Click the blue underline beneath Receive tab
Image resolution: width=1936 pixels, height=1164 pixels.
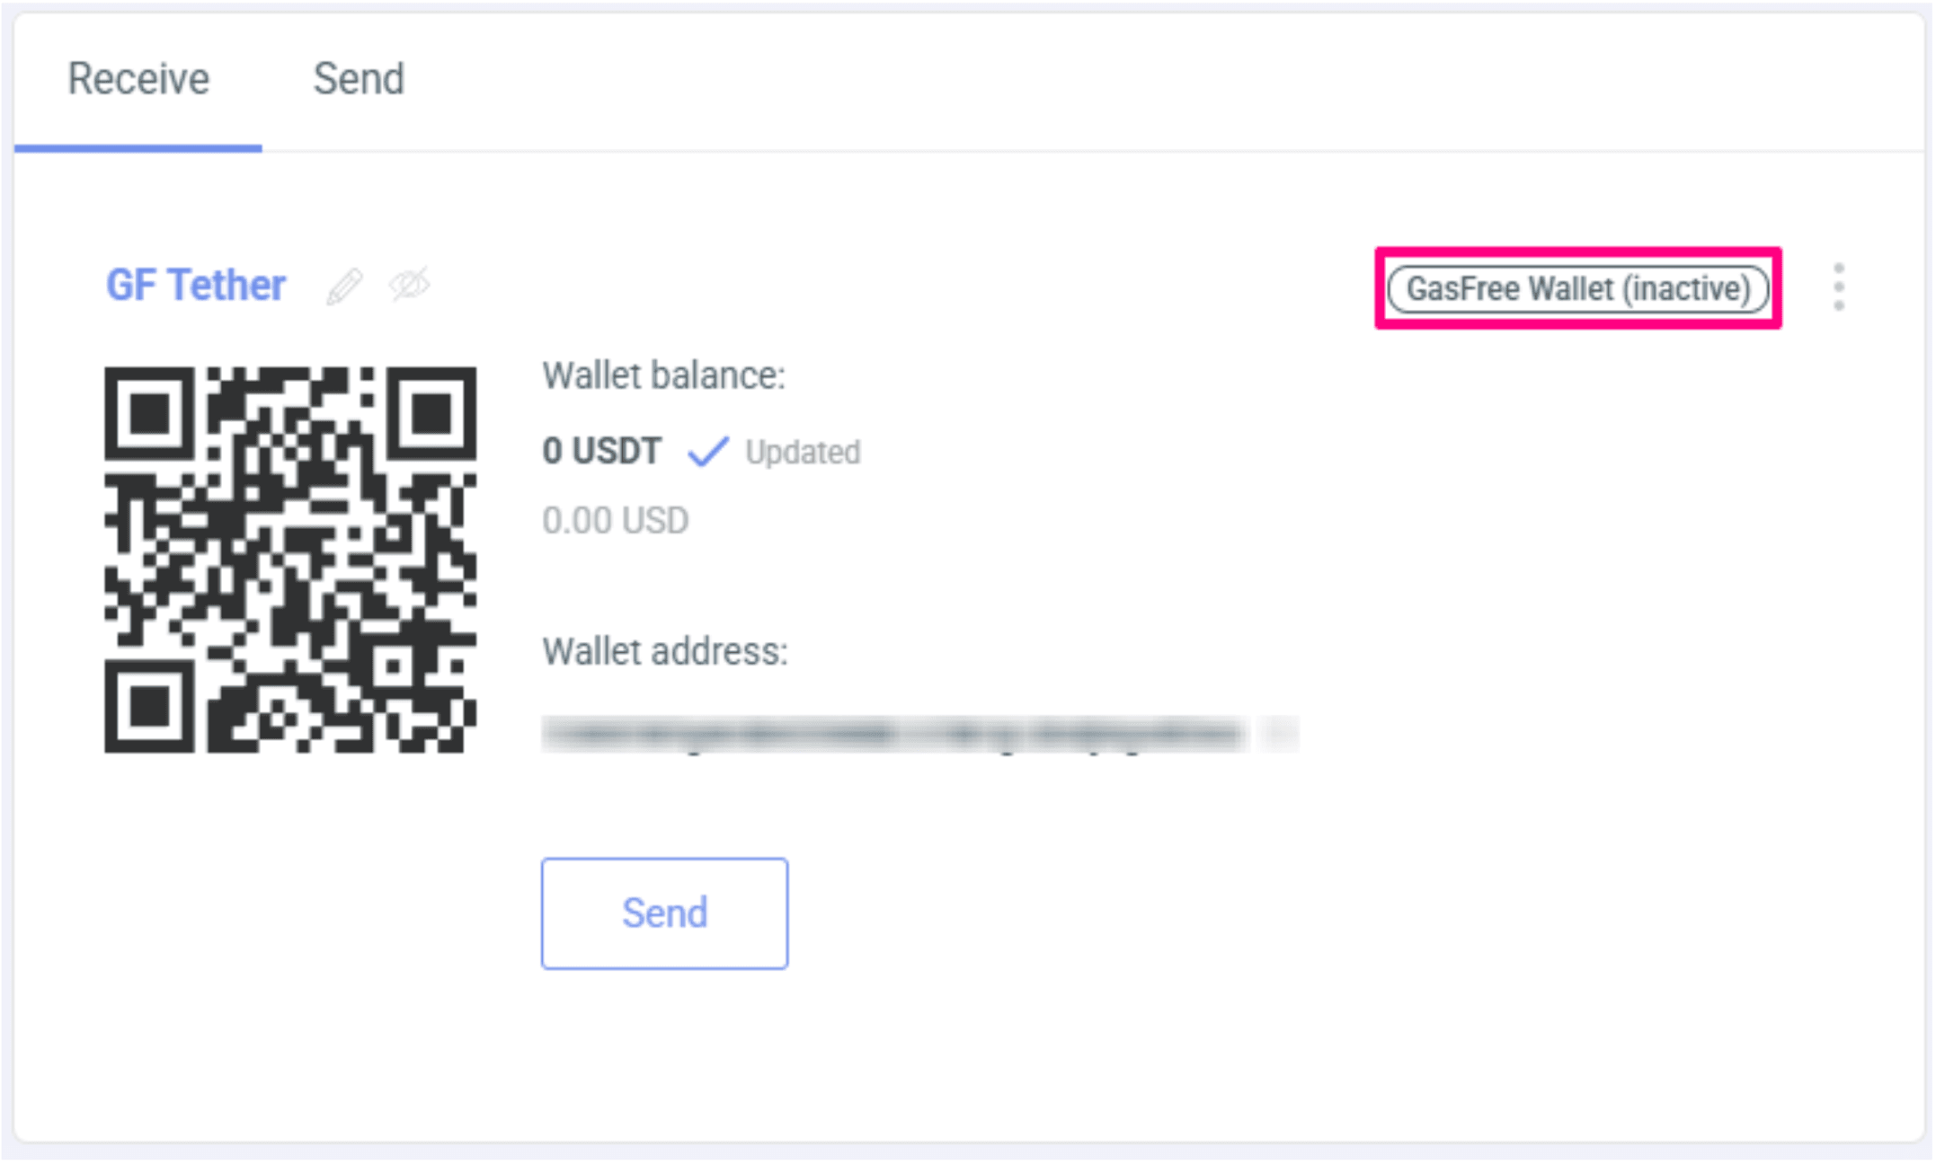click(x=138, y=147)
